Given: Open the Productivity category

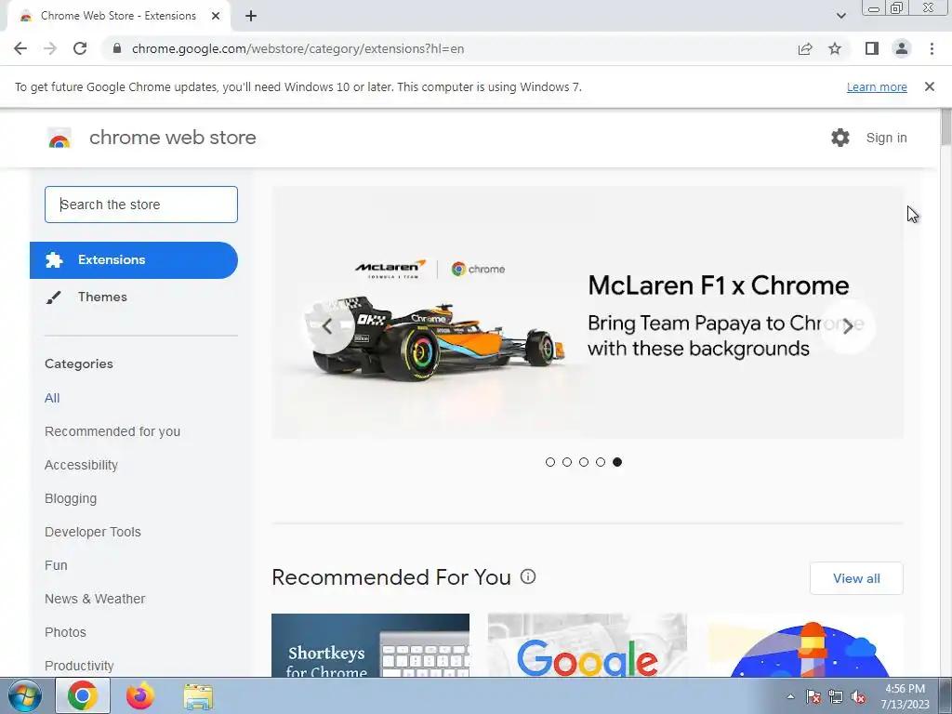Looking at the screenshot, I should click(79, 666).
